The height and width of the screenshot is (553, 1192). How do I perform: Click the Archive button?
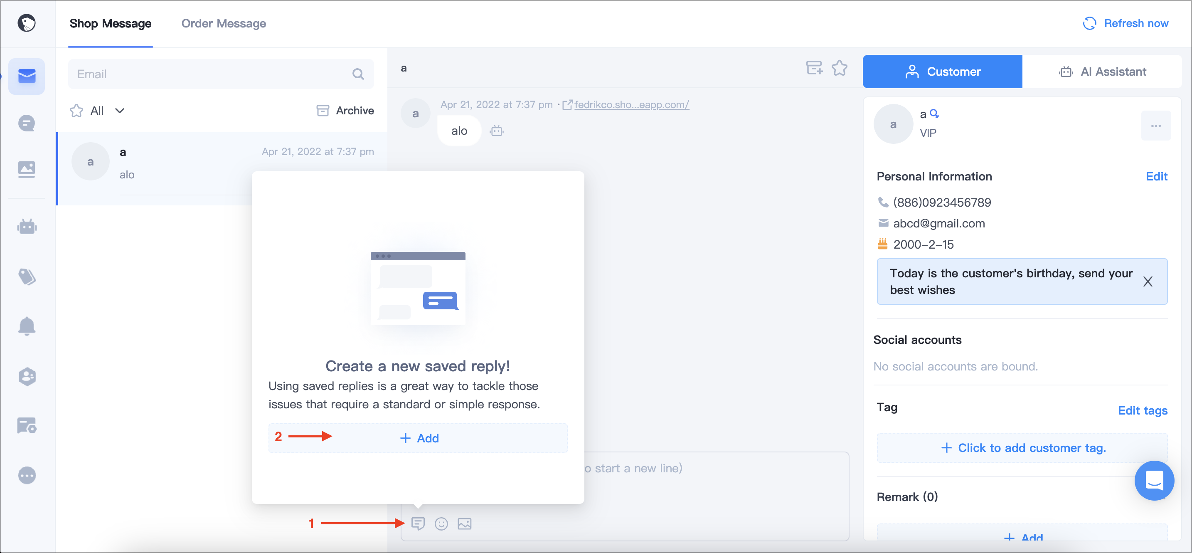345,111
